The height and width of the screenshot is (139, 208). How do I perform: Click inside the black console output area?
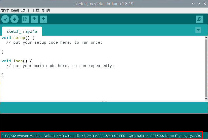click(104, 122)
